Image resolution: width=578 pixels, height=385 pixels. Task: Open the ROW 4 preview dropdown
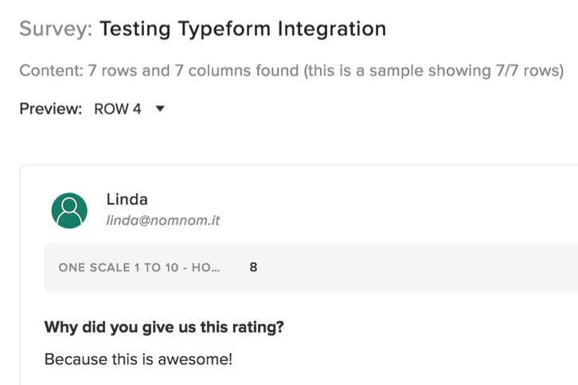pyautogui.click(x=129, y=109)
